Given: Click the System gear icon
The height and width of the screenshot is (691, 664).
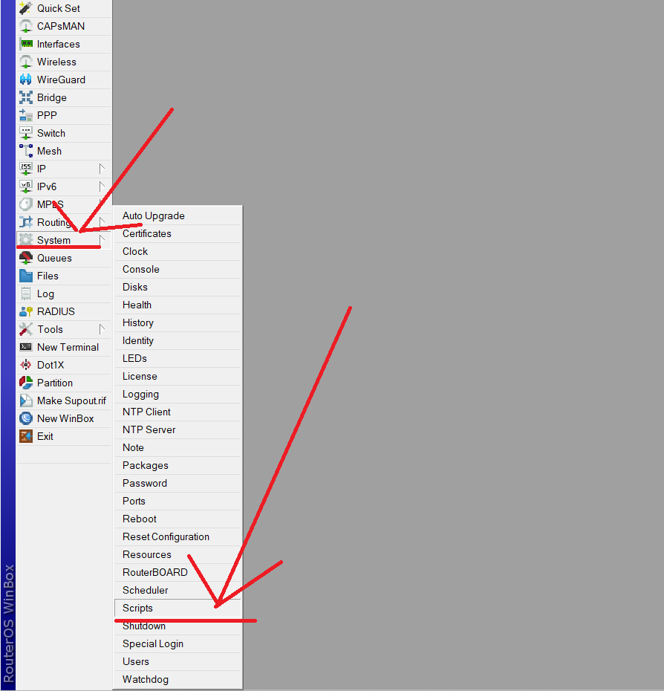Looking at the screenshot, I should tap(26, 240).
